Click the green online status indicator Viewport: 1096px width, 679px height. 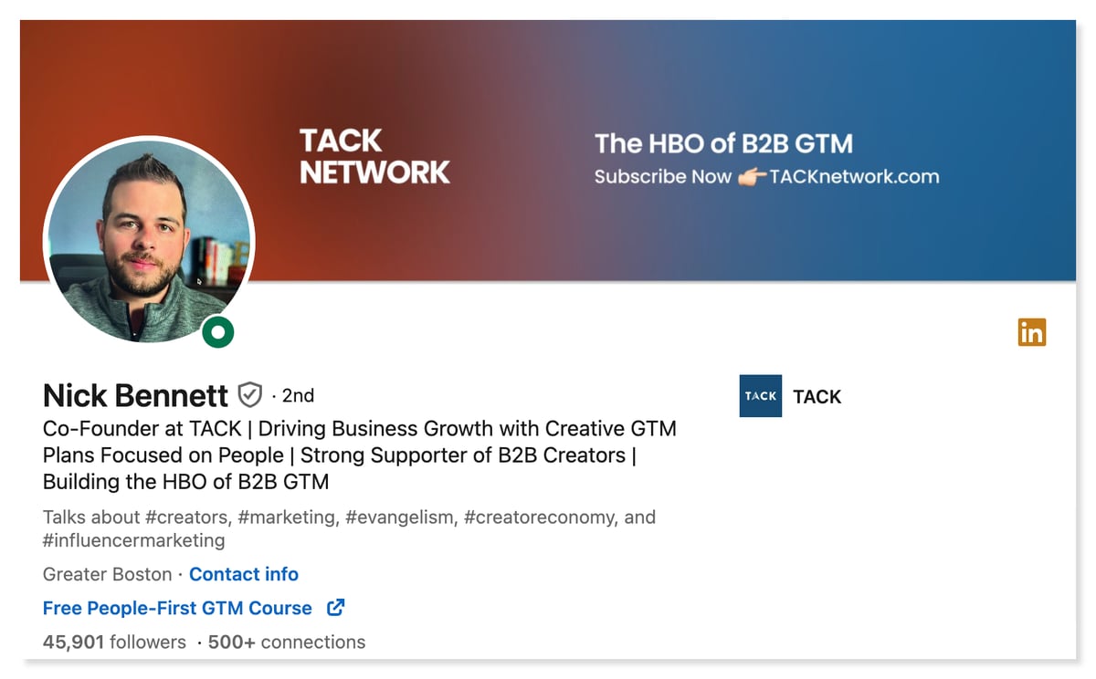click(218, 332)
